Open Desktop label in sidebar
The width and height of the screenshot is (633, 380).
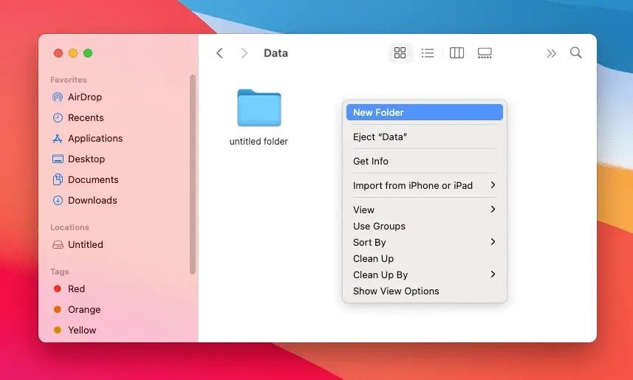[x=86, y=159]
